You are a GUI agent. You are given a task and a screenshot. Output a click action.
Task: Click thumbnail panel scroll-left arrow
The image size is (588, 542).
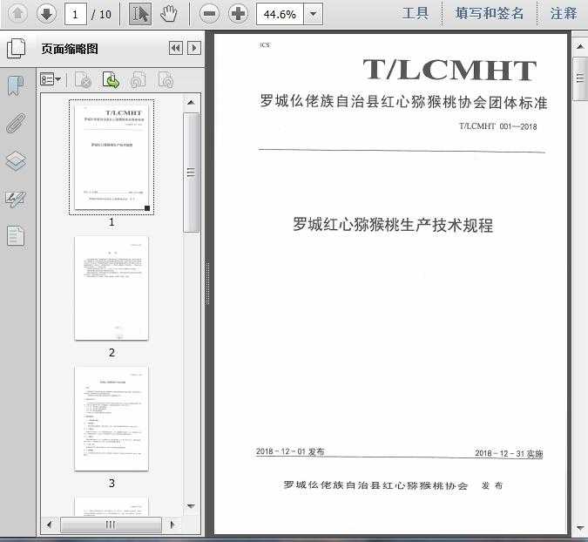pyautogui.click(x=49, y=525)
